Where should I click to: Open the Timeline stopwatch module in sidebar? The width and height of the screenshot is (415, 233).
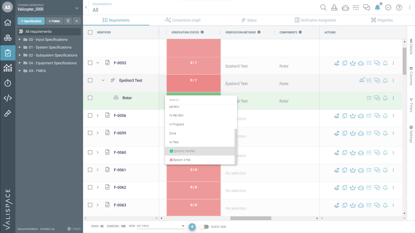[8, 83]
